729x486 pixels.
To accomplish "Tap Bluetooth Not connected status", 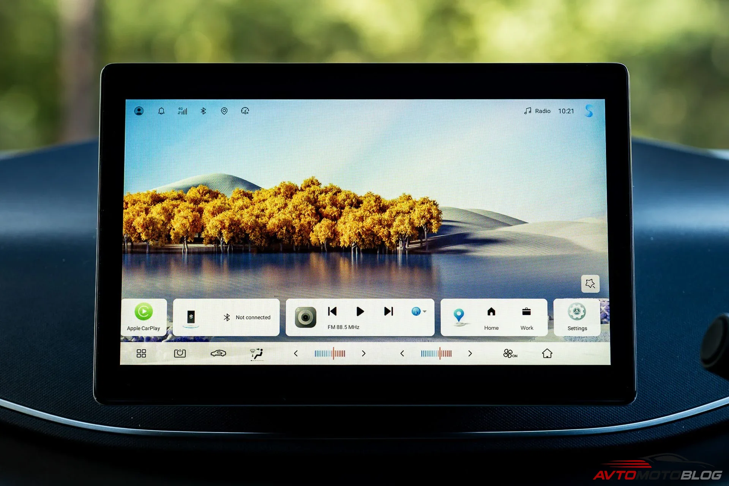I will 247,317.
